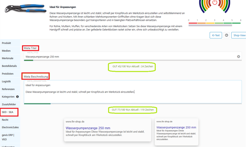Open the Produkt tab in sidebar
This screenshot has width=246, height=147.
(x=7, y=43)
